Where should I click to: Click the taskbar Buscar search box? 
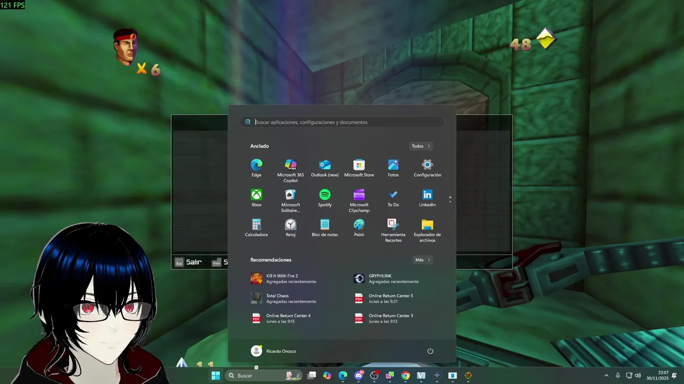[x=264, y=375]
